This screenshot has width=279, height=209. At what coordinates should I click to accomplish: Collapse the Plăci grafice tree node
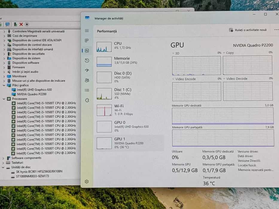(x=4, y=85)
